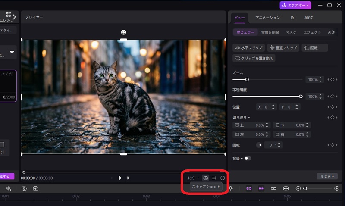This screenshot has width=345, height=206.
Task: Click the playback progress bar handle
Action: coord(24,172)
